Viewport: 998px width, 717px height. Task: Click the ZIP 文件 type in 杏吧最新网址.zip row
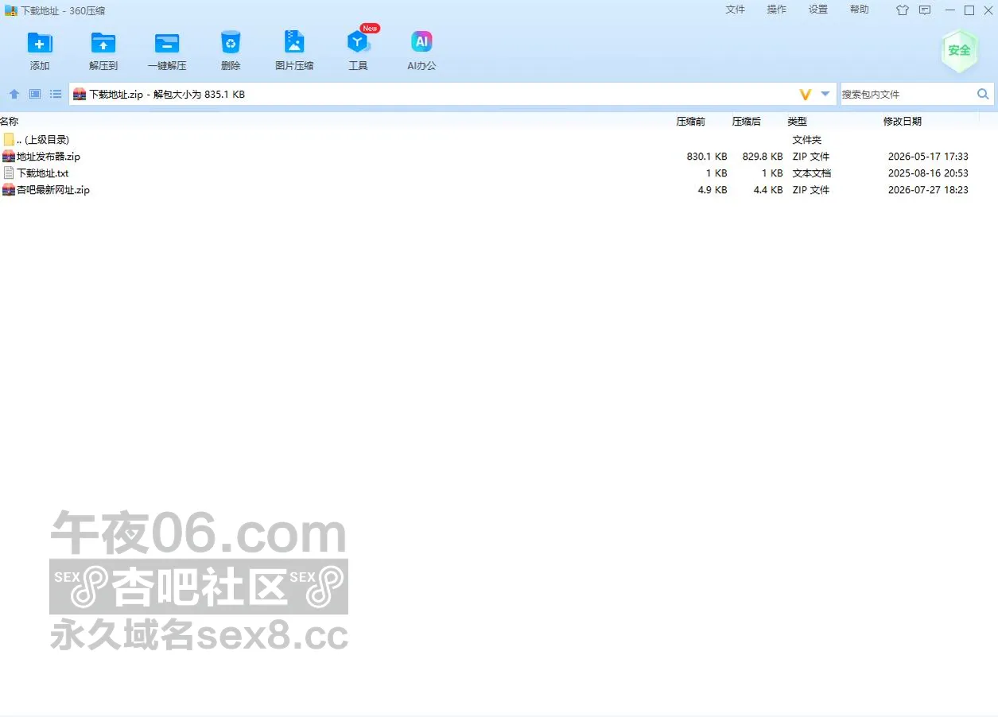pos(810,190)
